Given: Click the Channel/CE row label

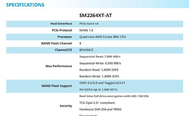Looking at the screenshot, I should coord(63,50).
